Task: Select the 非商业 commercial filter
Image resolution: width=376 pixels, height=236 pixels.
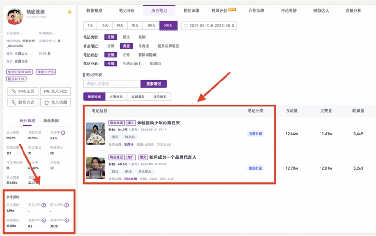Action: (144, 46)
